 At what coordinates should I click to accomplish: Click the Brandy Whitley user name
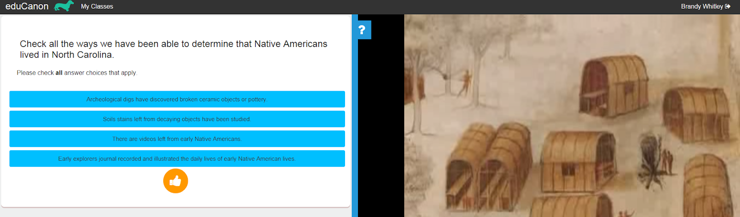pyautogui.click(x=702, y=6)
